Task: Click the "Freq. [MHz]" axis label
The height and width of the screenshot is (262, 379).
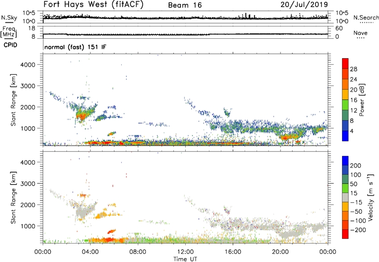Action: click(9, 32)
